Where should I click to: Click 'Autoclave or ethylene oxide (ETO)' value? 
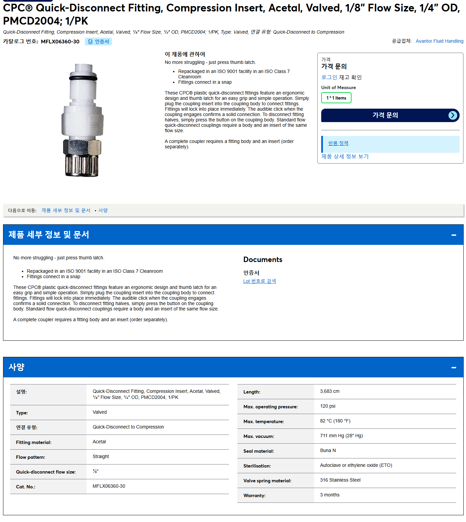coord(356,465)
